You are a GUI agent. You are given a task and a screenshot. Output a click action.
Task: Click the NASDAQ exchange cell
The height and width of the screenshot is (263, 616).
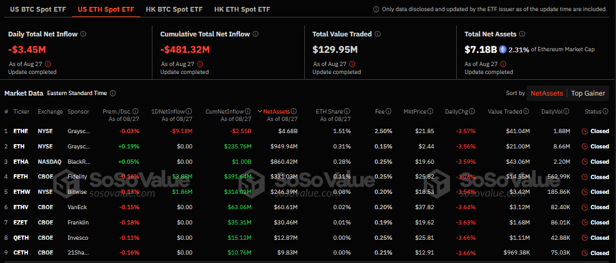[x=49, y=162]
